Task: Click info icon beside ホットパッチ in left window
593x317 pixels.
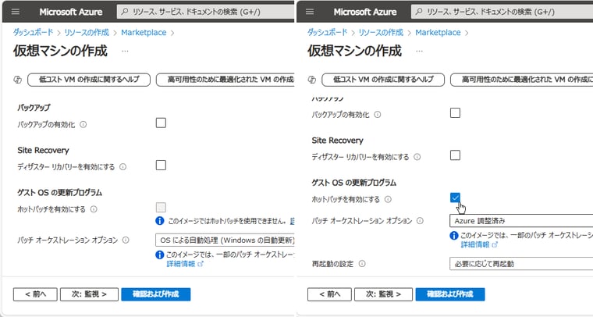Action: pos(94,209)
